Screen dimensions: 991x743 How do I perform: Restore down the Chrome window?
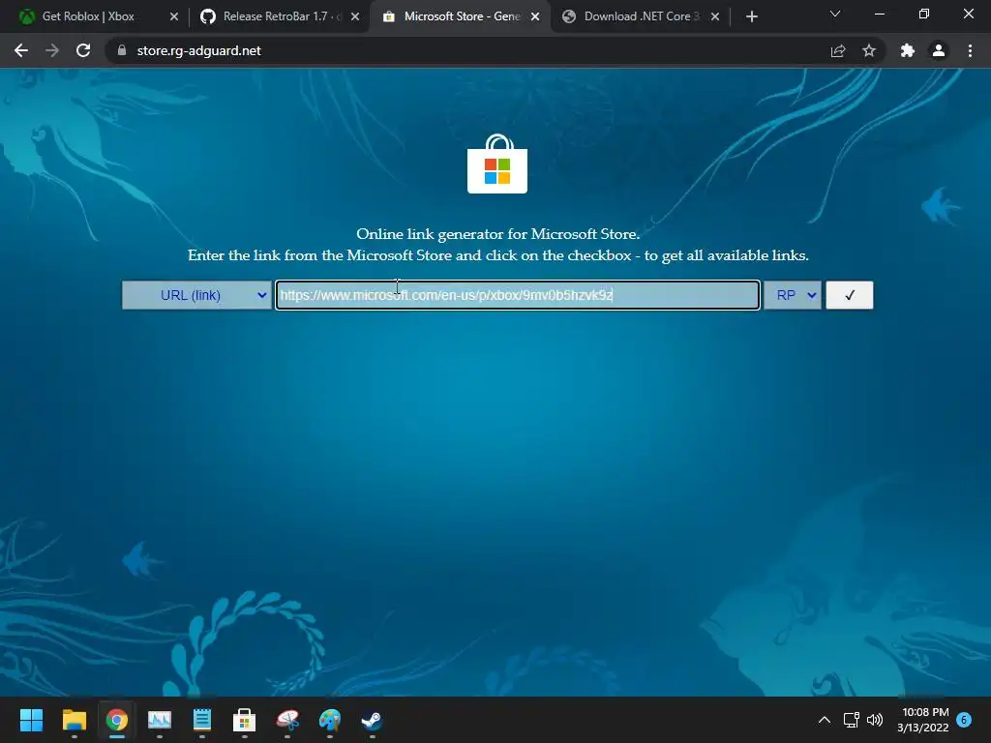(924, 14)
